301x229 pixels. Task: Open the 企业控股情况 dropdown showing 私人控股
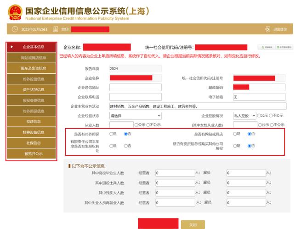[x=244, y=116]
